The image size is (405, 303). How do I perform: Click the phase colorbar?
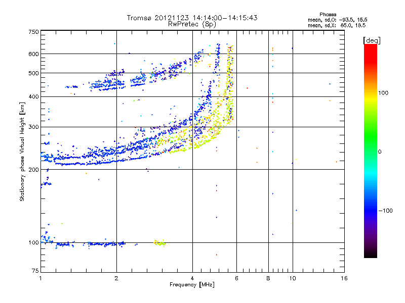coord(371,150)
